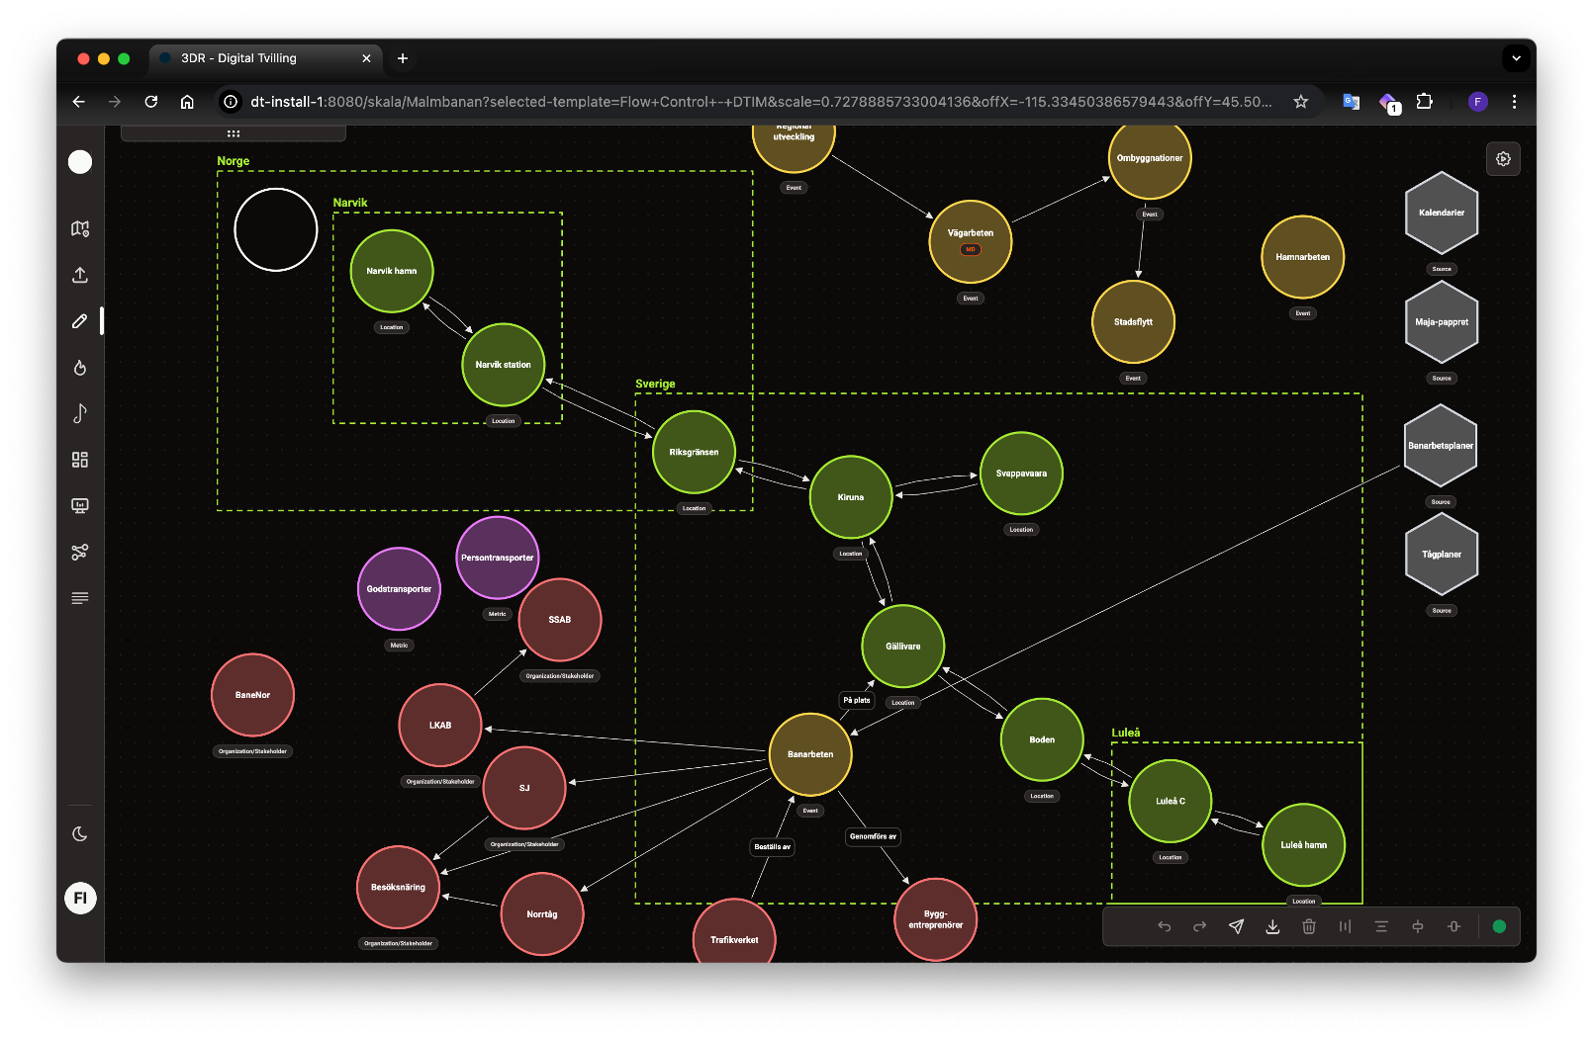The width and height of the screenshot is (1593, 1038).
Task: Click the undo icon in the bottom toolbar
Action: [x=1165, y=926]
